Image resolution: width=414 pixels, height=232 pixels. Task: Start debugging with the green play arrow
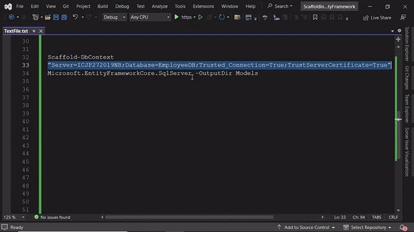pyautogui.click(x=177, y=17)
